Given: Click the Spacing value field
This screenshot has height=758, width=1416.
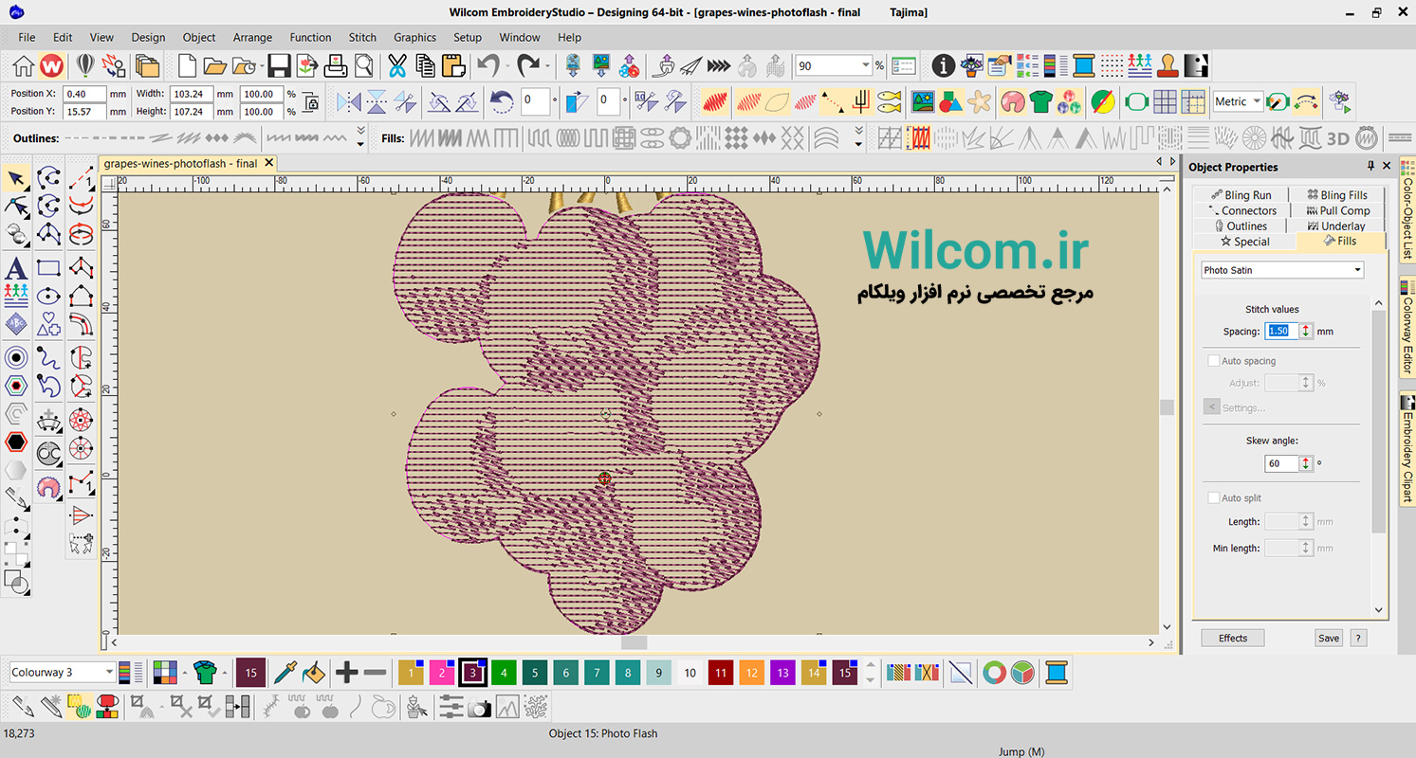Looking at the screenshot, I should click(1281, 331).
